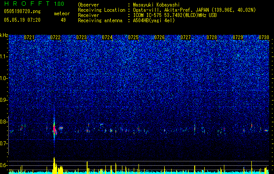Click the 0.8 frequency axis label
This screenshot has height=174, width=274.
[3, 122]
